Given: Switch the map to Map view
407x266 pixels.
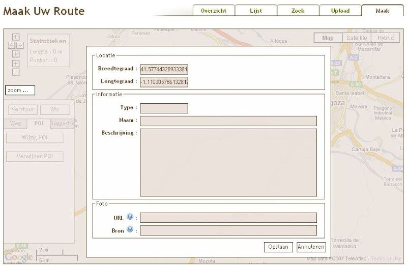Looking at the screenshot, I should point(328,38).
